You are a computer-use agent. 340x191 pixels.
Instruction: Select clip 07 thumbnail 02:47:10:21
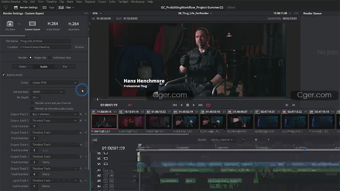[267, 122]
